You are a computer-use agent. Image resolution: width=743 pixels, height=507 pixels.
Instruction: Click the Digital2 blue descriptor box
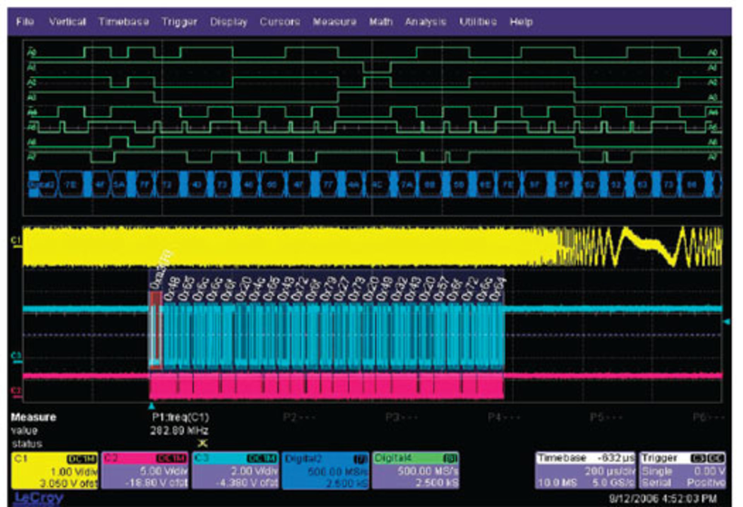point(325,470)
